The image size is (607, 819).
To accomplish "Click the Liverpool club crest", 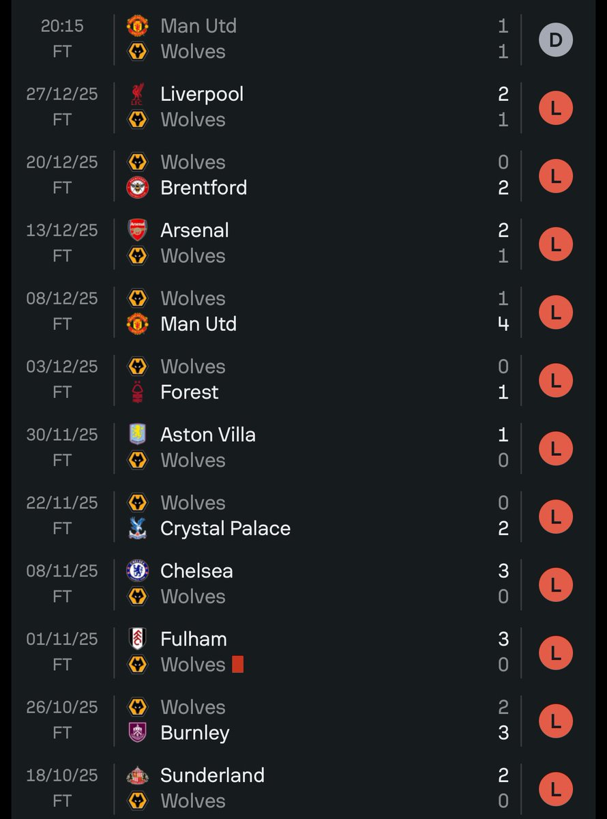I will pos(138,94).
